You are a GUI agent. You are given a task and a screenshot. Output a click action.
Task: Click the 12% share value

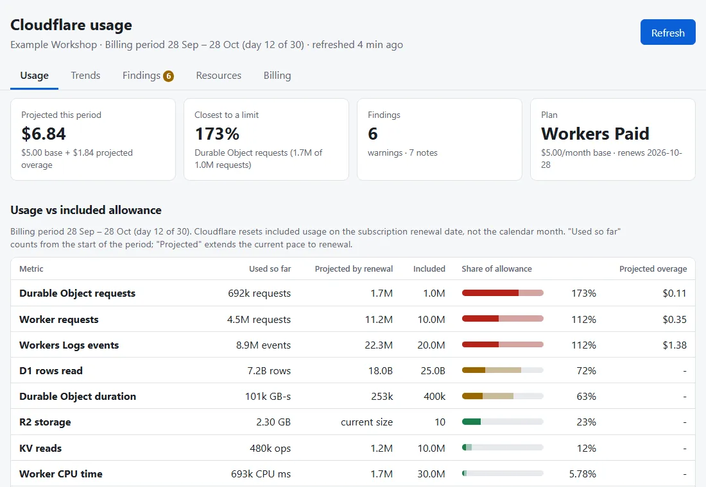click(586, 448)
